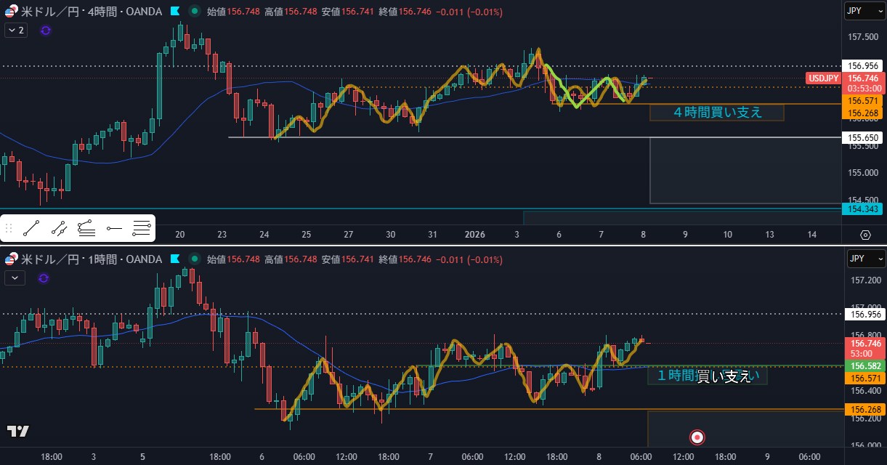Expand the indicator legend showing 2 in upper chart
The height and width of the screenshot is (465, 887).
(x=15, y=31)
